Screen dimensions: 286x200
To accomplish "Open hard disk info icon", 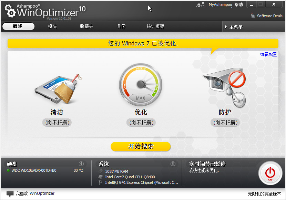I will pos(81,164).
